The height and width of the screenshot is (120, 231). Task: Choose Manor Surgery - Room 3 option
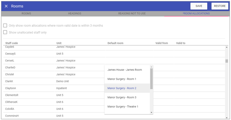[x=122, y=97]
